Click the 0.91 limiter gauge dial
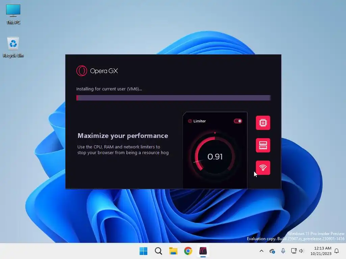Viewport: 346px width, 259px height. tap(215, 156)
